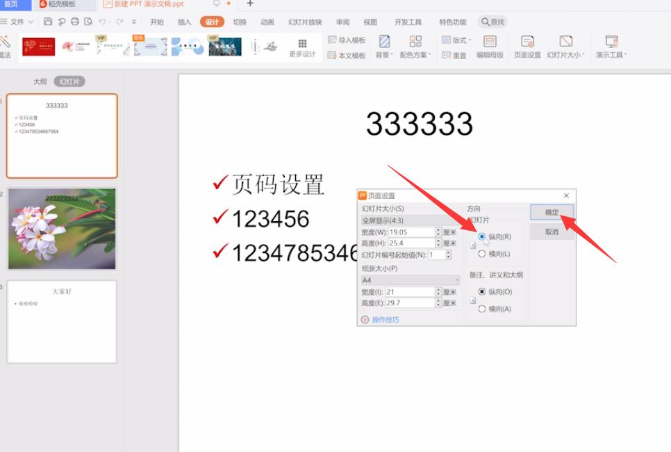Select slide 3 thumbnail titled 大家好
This screenshot has width=671, height=452.
[x=62, y=322]
